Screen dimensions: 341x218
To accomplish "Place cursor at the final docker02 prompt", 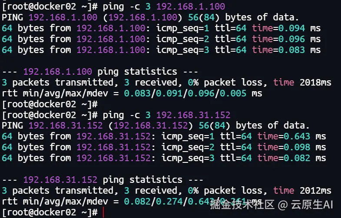I will 103,212.
